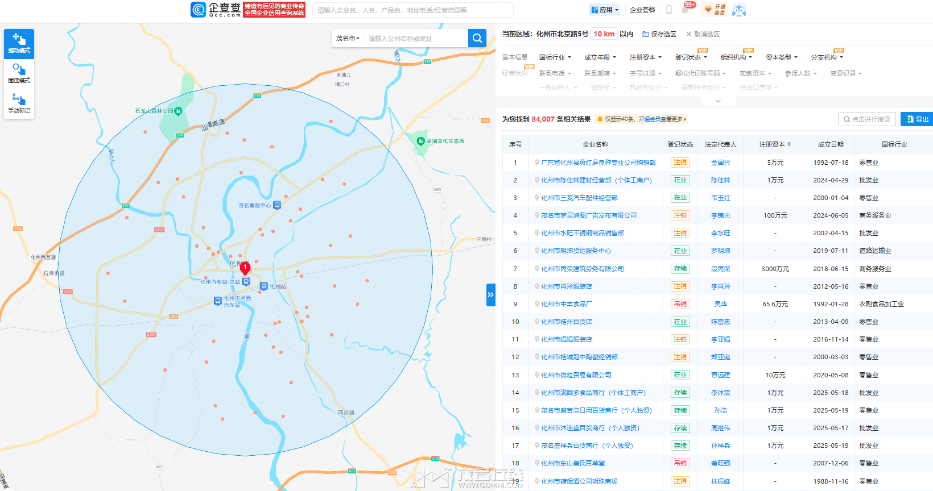Click the mobile phone icon in header
933x491 pixels.
669,10
